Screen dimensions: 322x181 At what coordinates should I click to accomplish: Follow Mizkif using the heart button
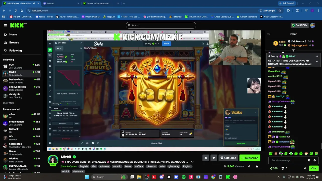click(x=214, y=158)
